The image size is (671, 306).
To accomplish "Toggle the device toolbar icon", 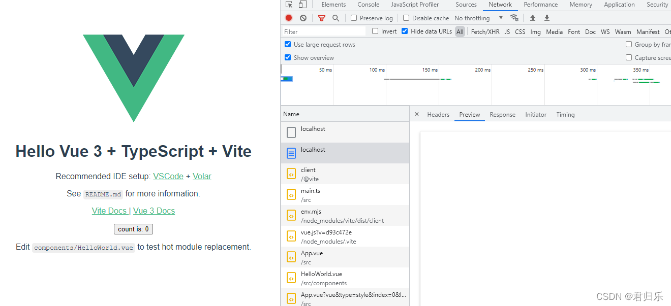I will [x=302, y=5].
